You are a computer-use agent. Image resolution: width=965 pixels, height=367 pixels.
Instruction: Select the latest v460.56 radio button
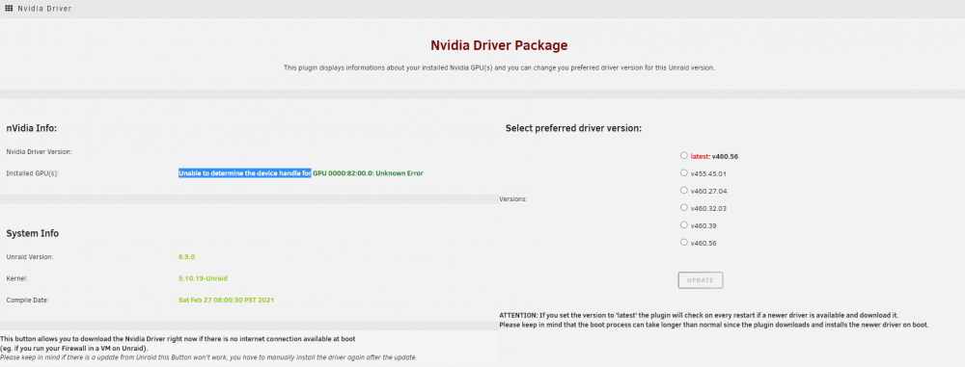[684, 155]
